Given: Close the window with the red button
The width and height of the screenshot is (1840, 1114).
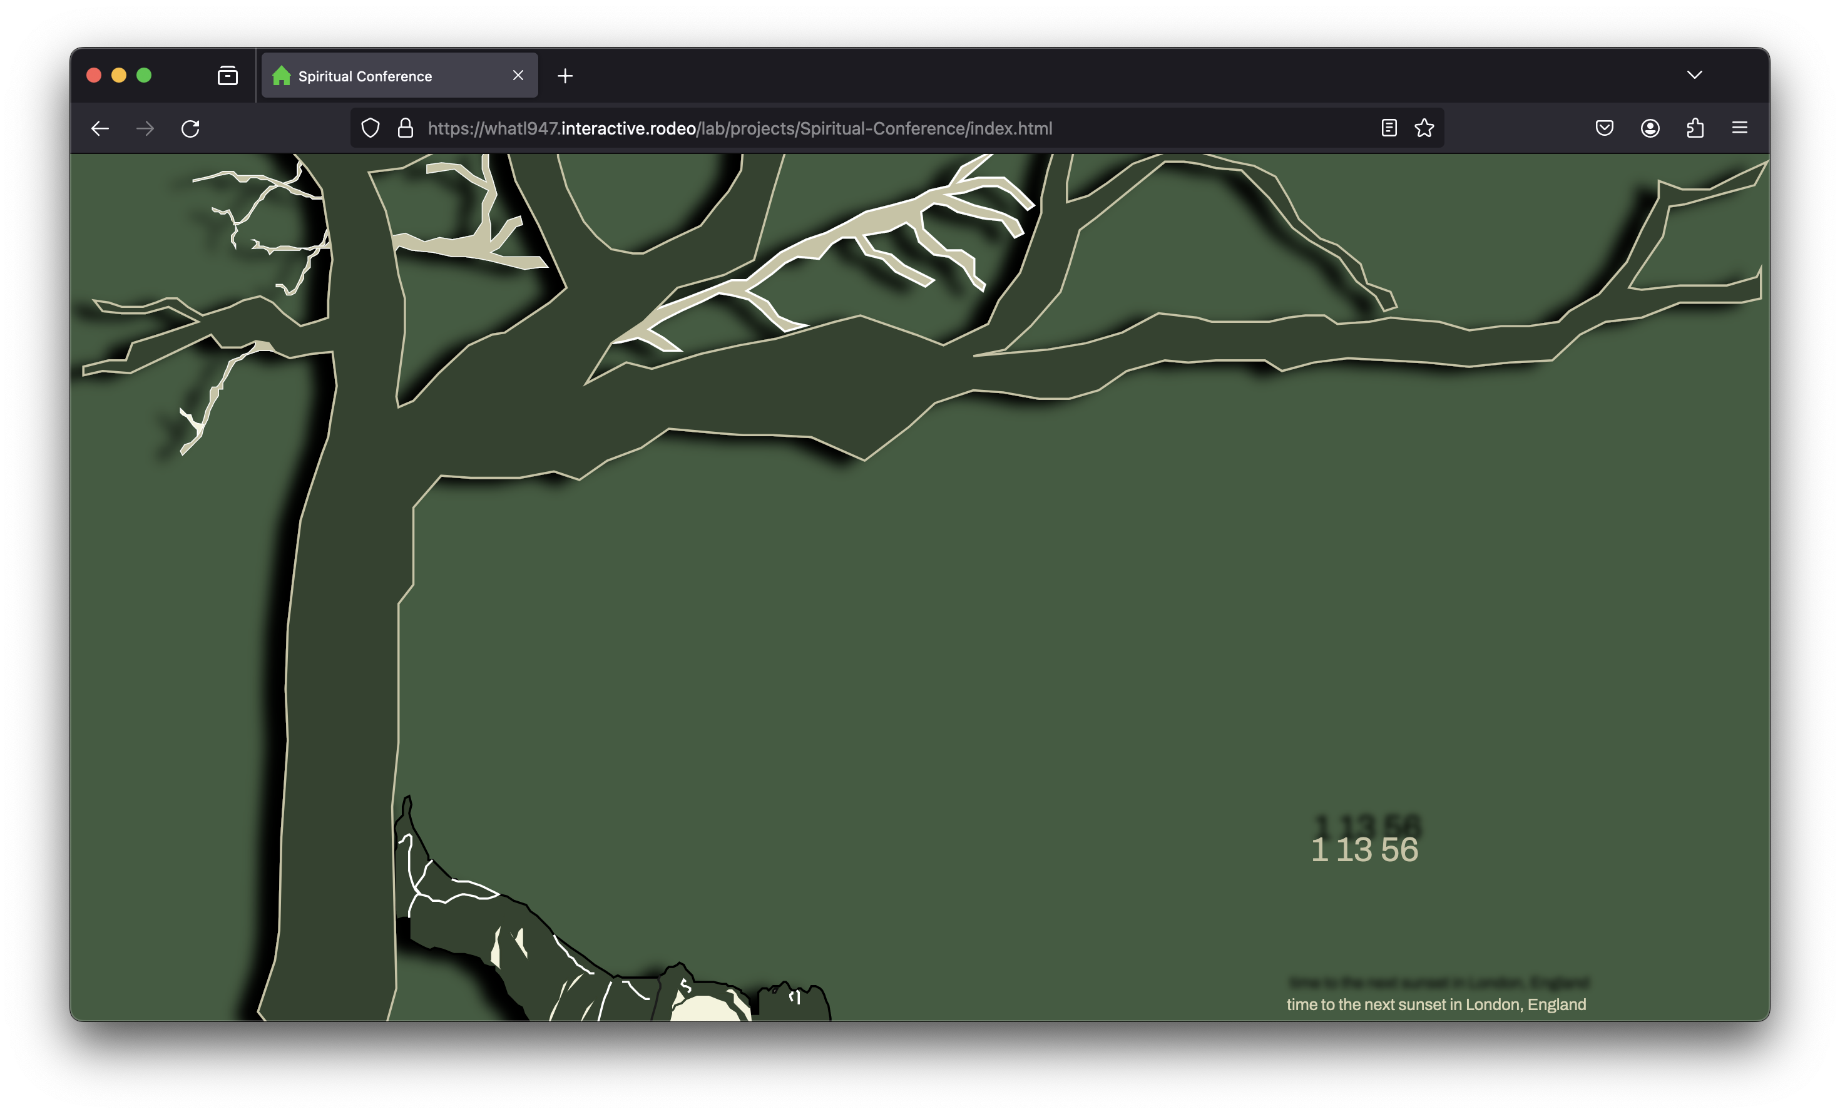Looking at the screenshot, I should tap(94, 75).
